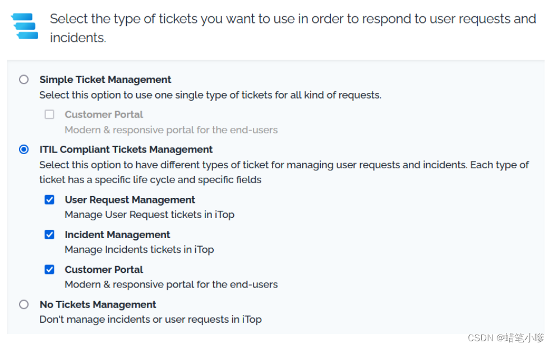Click the Simple Ticket Management label
This screenshot has height=348, width=553.
point(105,80)
